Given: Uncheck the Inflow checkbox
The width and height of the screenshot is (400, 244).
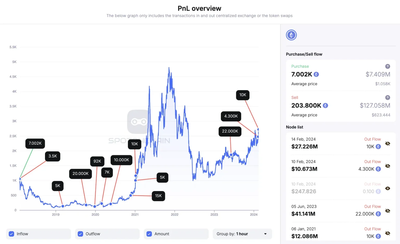Looking at the screenshot, I should pos(11,234).
